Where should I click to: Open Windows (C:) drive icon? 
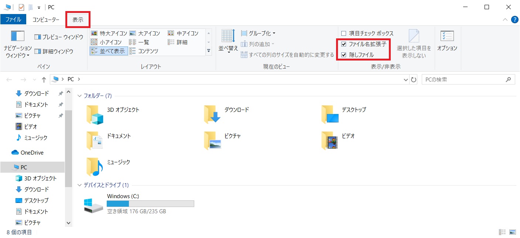coord(93,205)
